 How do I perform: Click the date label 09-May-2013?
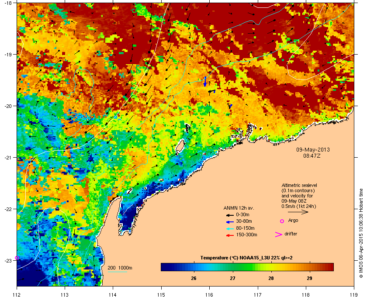(x=313, y=149)
